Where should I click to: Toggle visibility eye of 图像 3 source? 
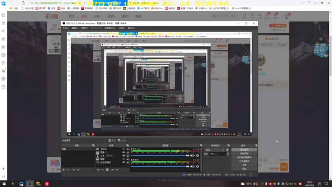(x=123, y=152)
